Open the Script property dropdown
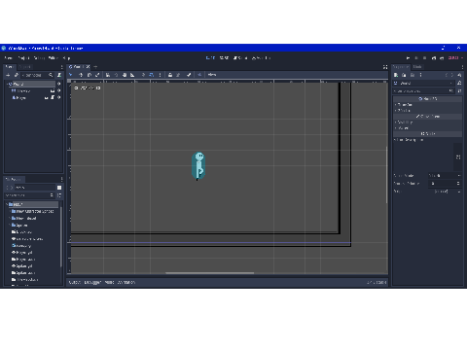The width and height of the screenshot is (467, 350). click(x=445, y=192)
